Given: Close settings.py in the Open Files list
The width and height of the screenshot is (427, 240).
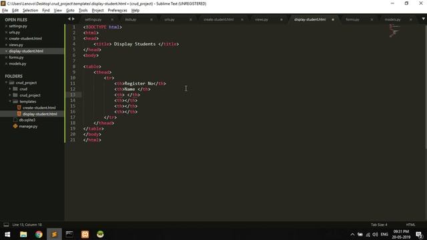Looking at the screenshot, I should (6, 26).
